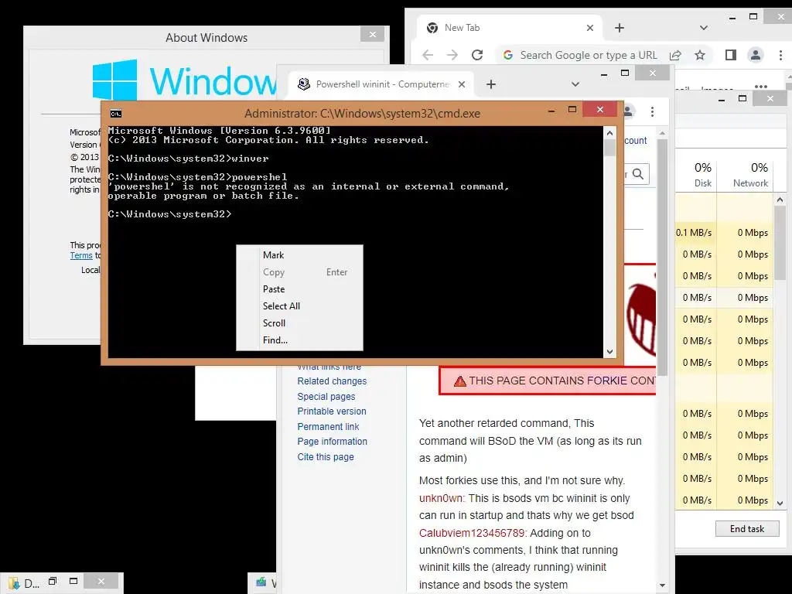
Task: Click the cmd scrollbar up arrow
Action: click(x=609, y=133)
